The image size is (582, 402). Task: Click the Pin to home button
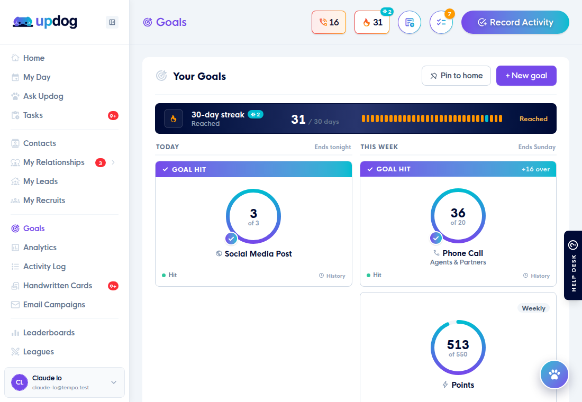(x=456, y=76)
